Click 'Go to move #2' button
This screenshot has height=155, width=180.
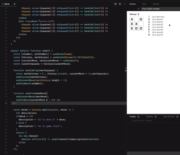tap(157, 22)
